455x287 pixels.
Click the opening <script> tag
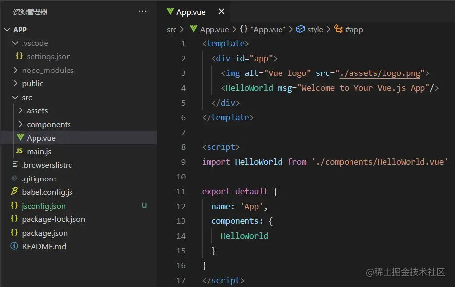pyautogui.click(x=221, y=147)
